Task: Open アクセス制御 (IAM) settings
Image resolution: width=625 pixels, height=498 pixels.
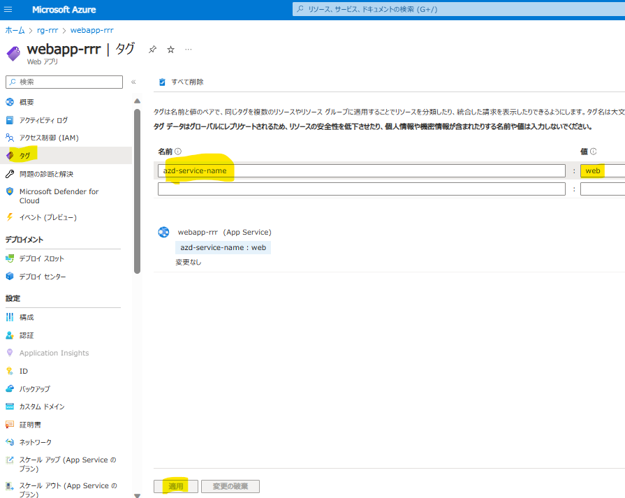Action: [47, 138]
